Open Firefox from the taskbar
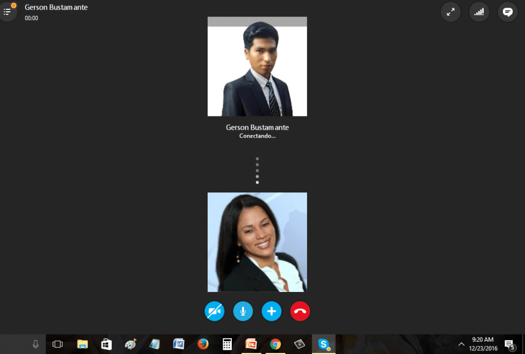The image size is (525, 354). pos(203,344)
